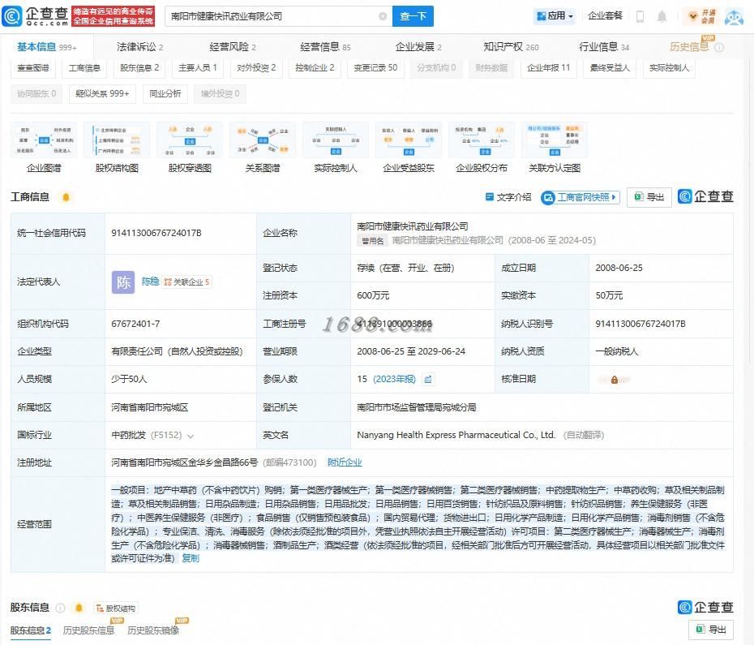Jump to 企业年报 11 section
This screenshot has width=754, height=645.
tap(549, 68)
